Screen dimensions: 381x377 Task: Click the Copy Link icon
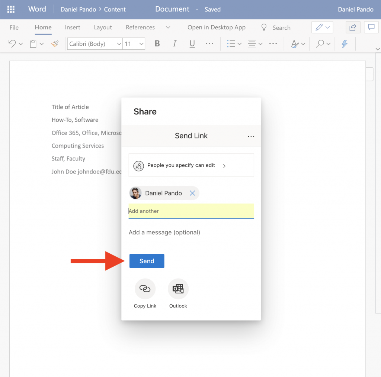pos(145,289)
